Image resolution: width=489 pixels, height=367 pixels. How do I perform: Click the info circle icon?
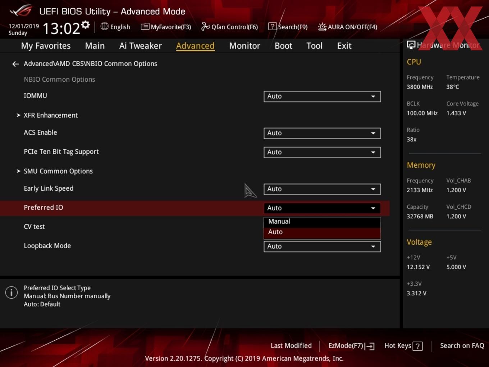[12, 292]
